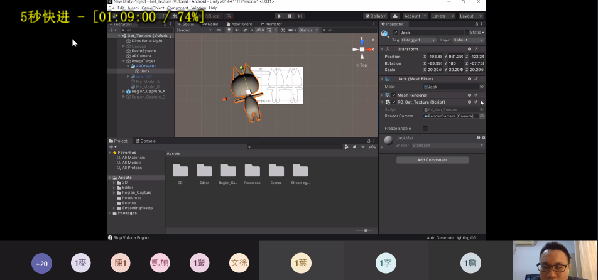
Task: Open the Collab button
Action: tap(375, 16)
